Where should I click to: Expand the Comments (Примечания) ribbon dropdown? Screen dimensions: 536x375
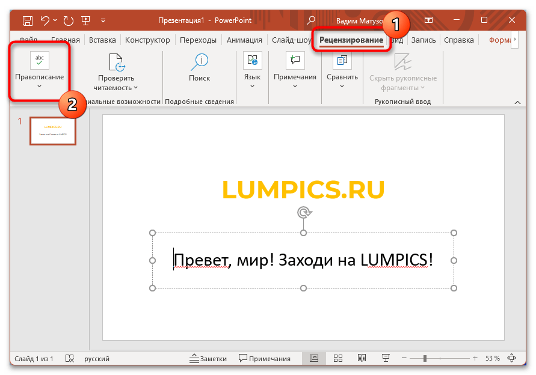[x=295, y=86]
